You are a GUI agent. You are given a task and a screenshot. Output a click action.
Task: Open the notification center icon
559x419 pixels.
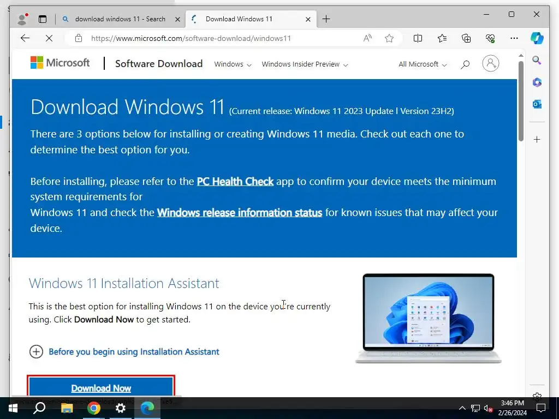click(541, 408)
